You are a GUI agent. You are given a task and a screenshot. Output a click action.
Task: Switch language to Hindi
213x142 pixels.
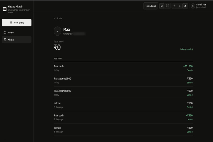167,6
